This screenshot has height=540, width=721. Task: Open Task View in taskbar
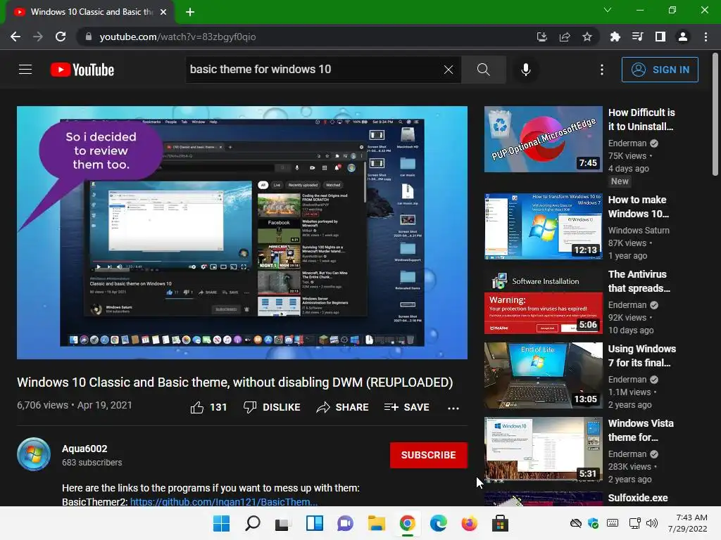[x=283, y=523]
